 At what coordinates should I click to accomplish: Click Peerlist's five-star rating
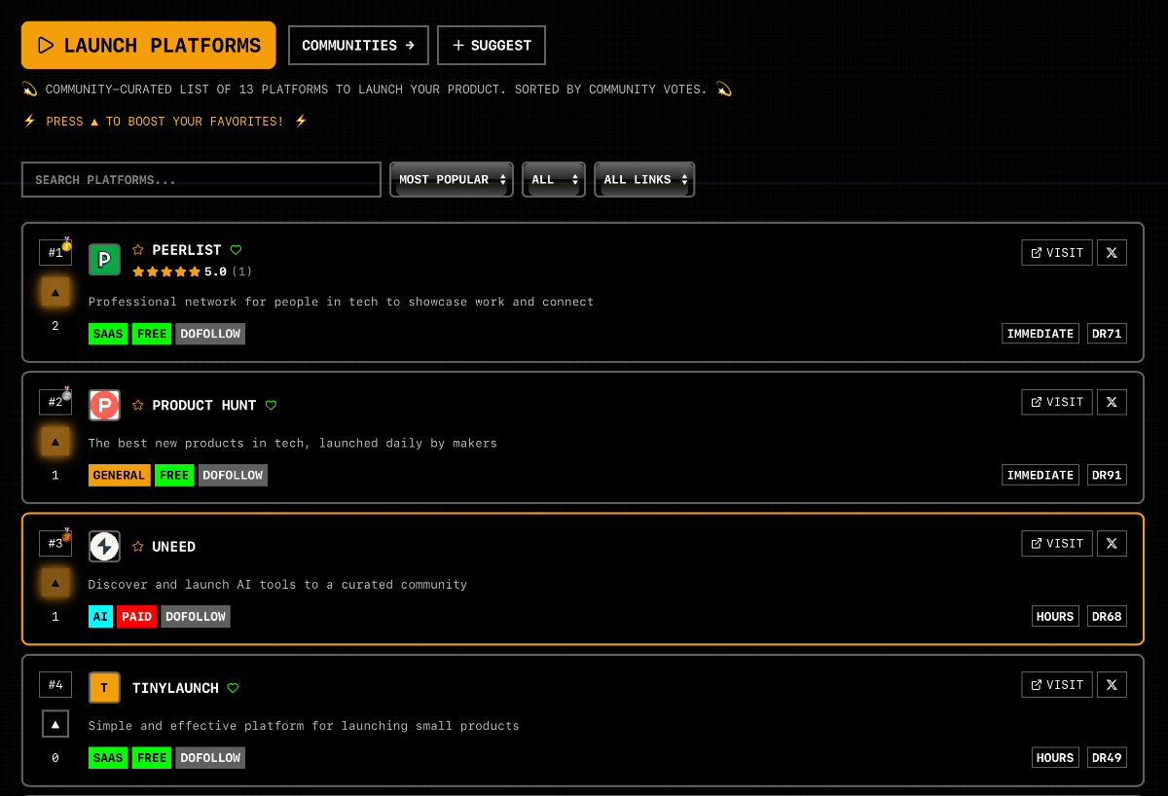[x=166, y=271]
